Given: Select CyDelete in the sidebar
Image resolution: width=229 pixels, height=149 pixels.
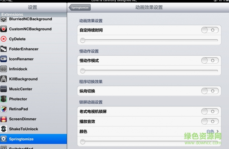Looking at the screenshot, I should tap(34, 39).
